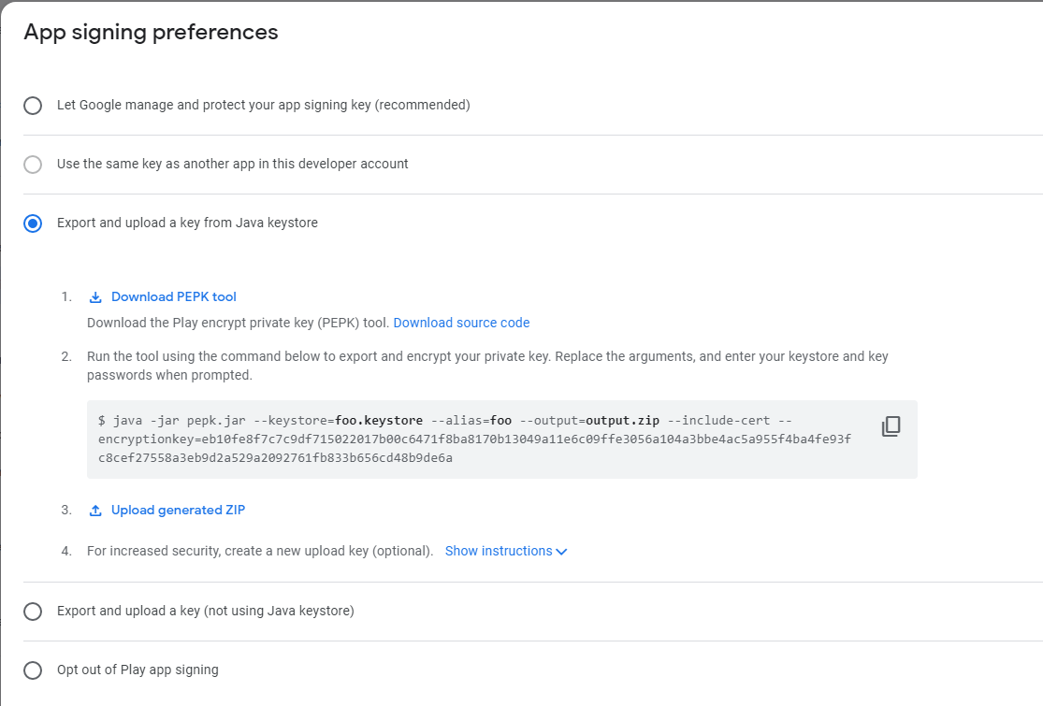
Task: Open the Download PEPK tool link
Action: coord(174,297)
